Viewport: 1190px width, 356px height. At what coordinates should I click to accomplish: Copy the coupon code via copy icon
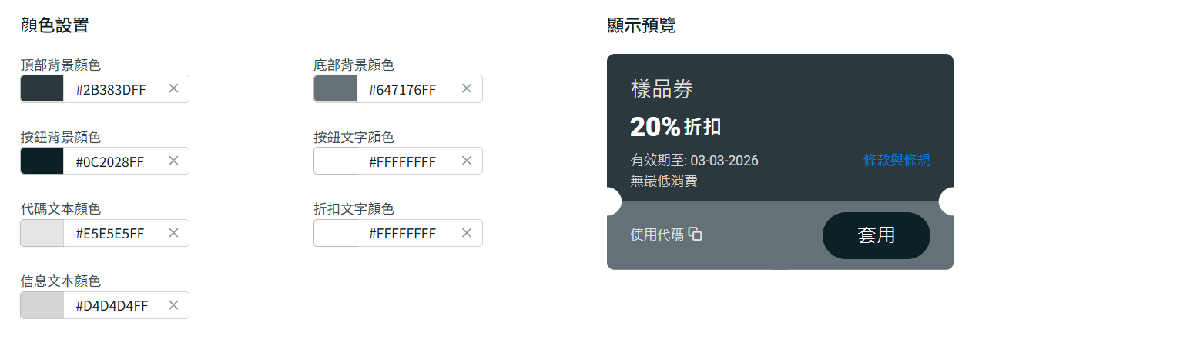pyautogui.click(x=696, y=235)
